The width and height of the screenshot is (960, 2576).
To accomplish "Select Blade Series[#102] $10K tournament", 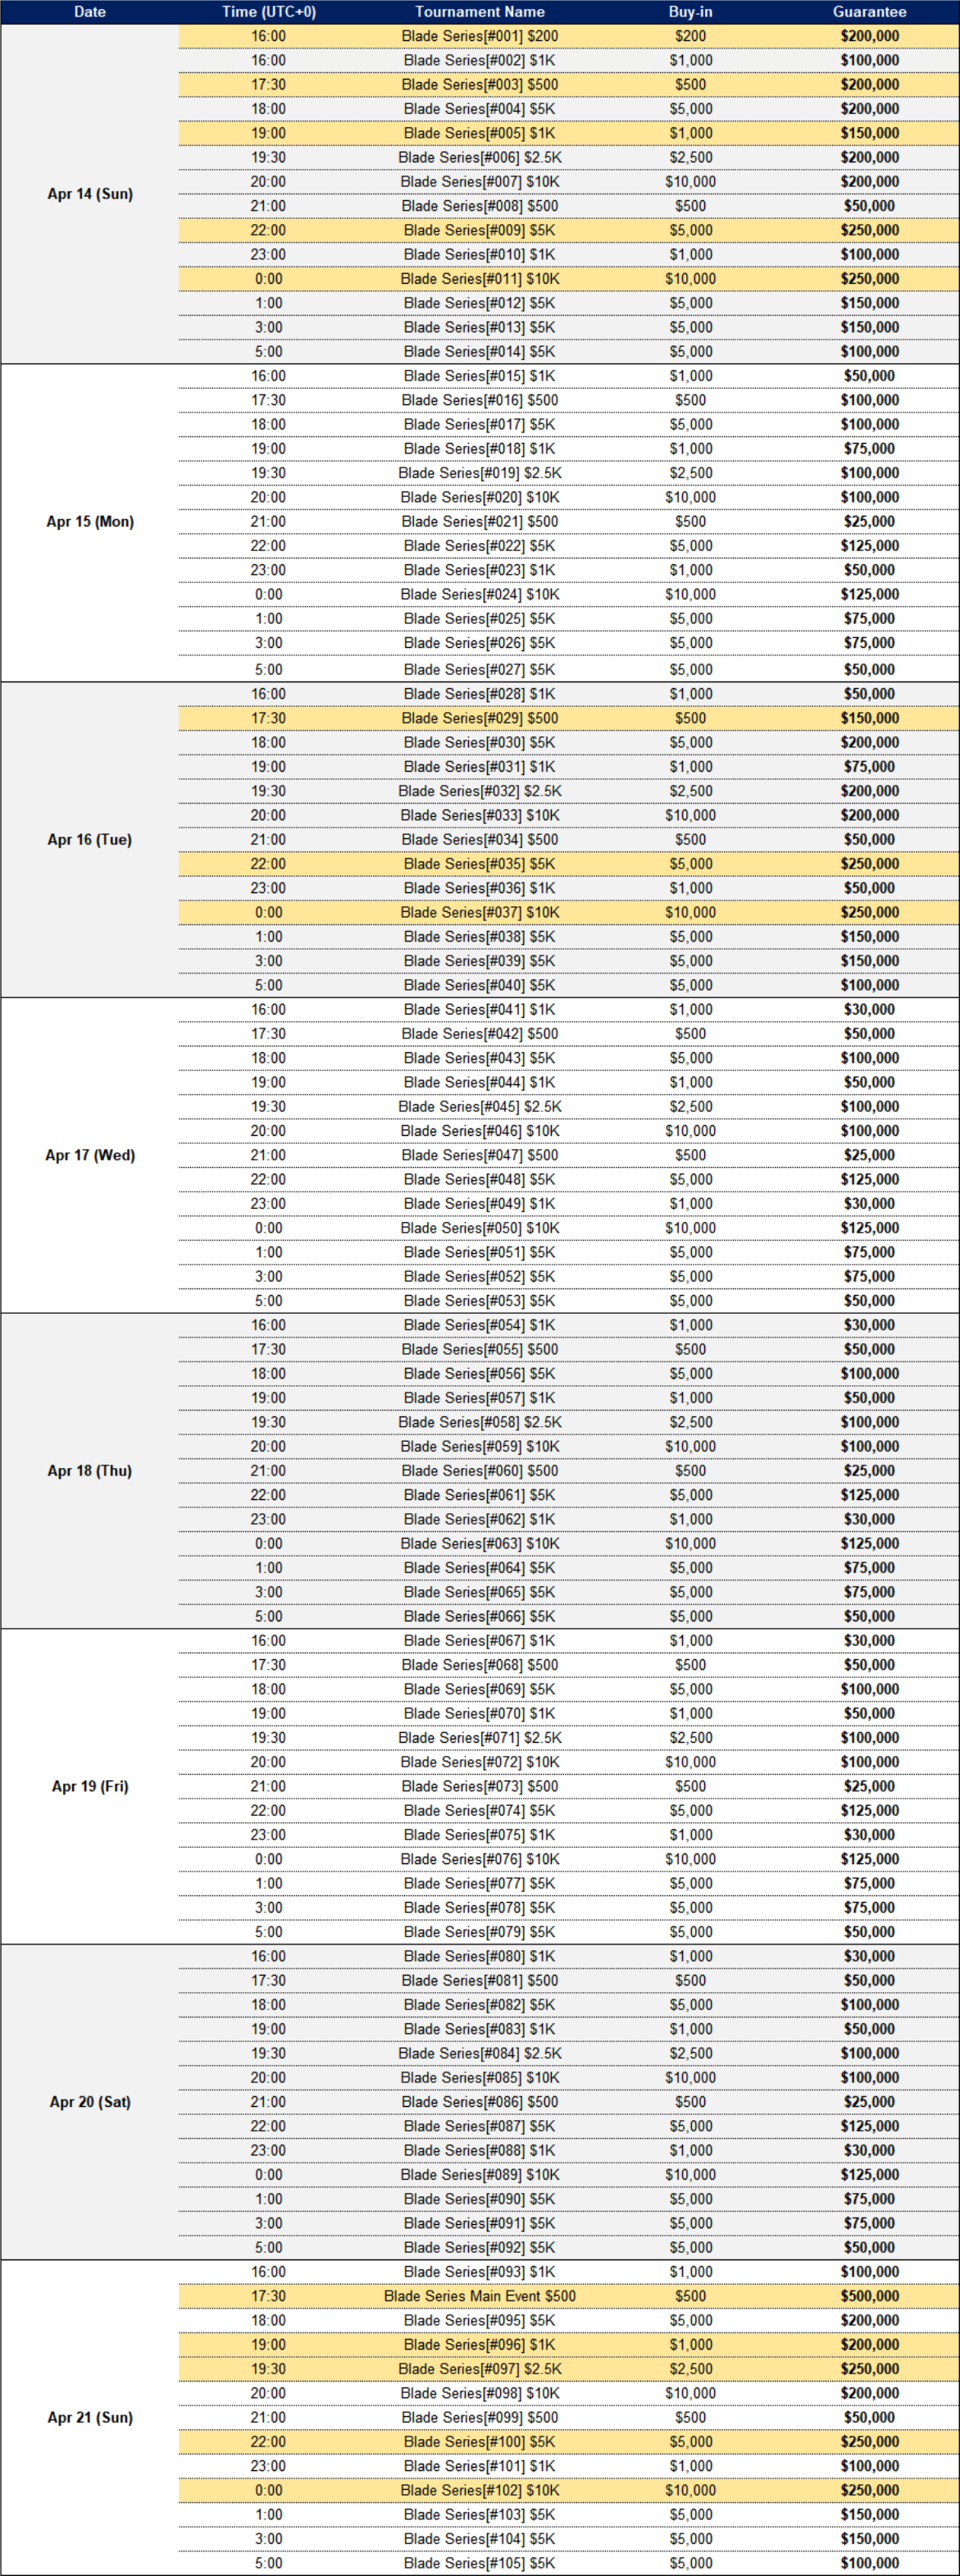I will [x=480, y=2490].
